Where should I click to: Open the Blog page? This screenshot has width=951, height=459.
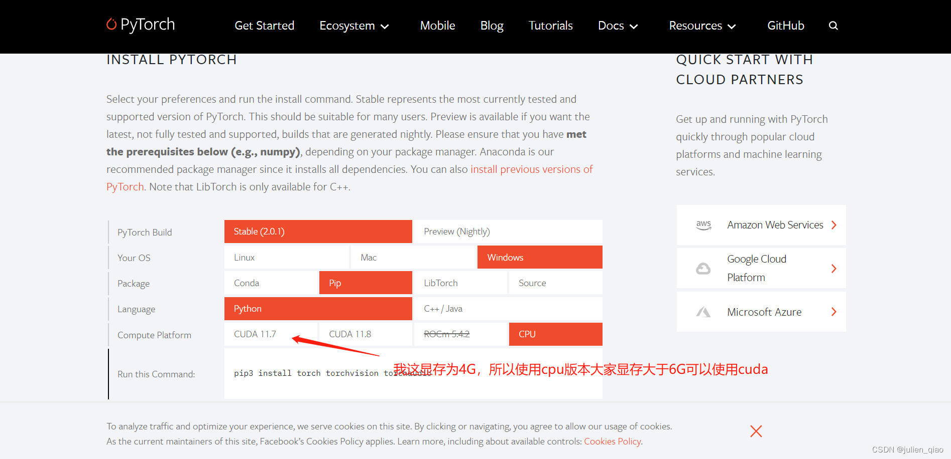[492, 26]
